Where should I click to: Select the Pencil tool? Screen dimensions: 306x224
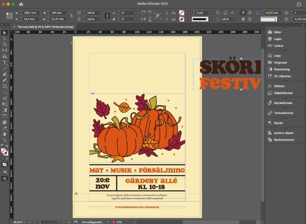(x=4, y=80)
